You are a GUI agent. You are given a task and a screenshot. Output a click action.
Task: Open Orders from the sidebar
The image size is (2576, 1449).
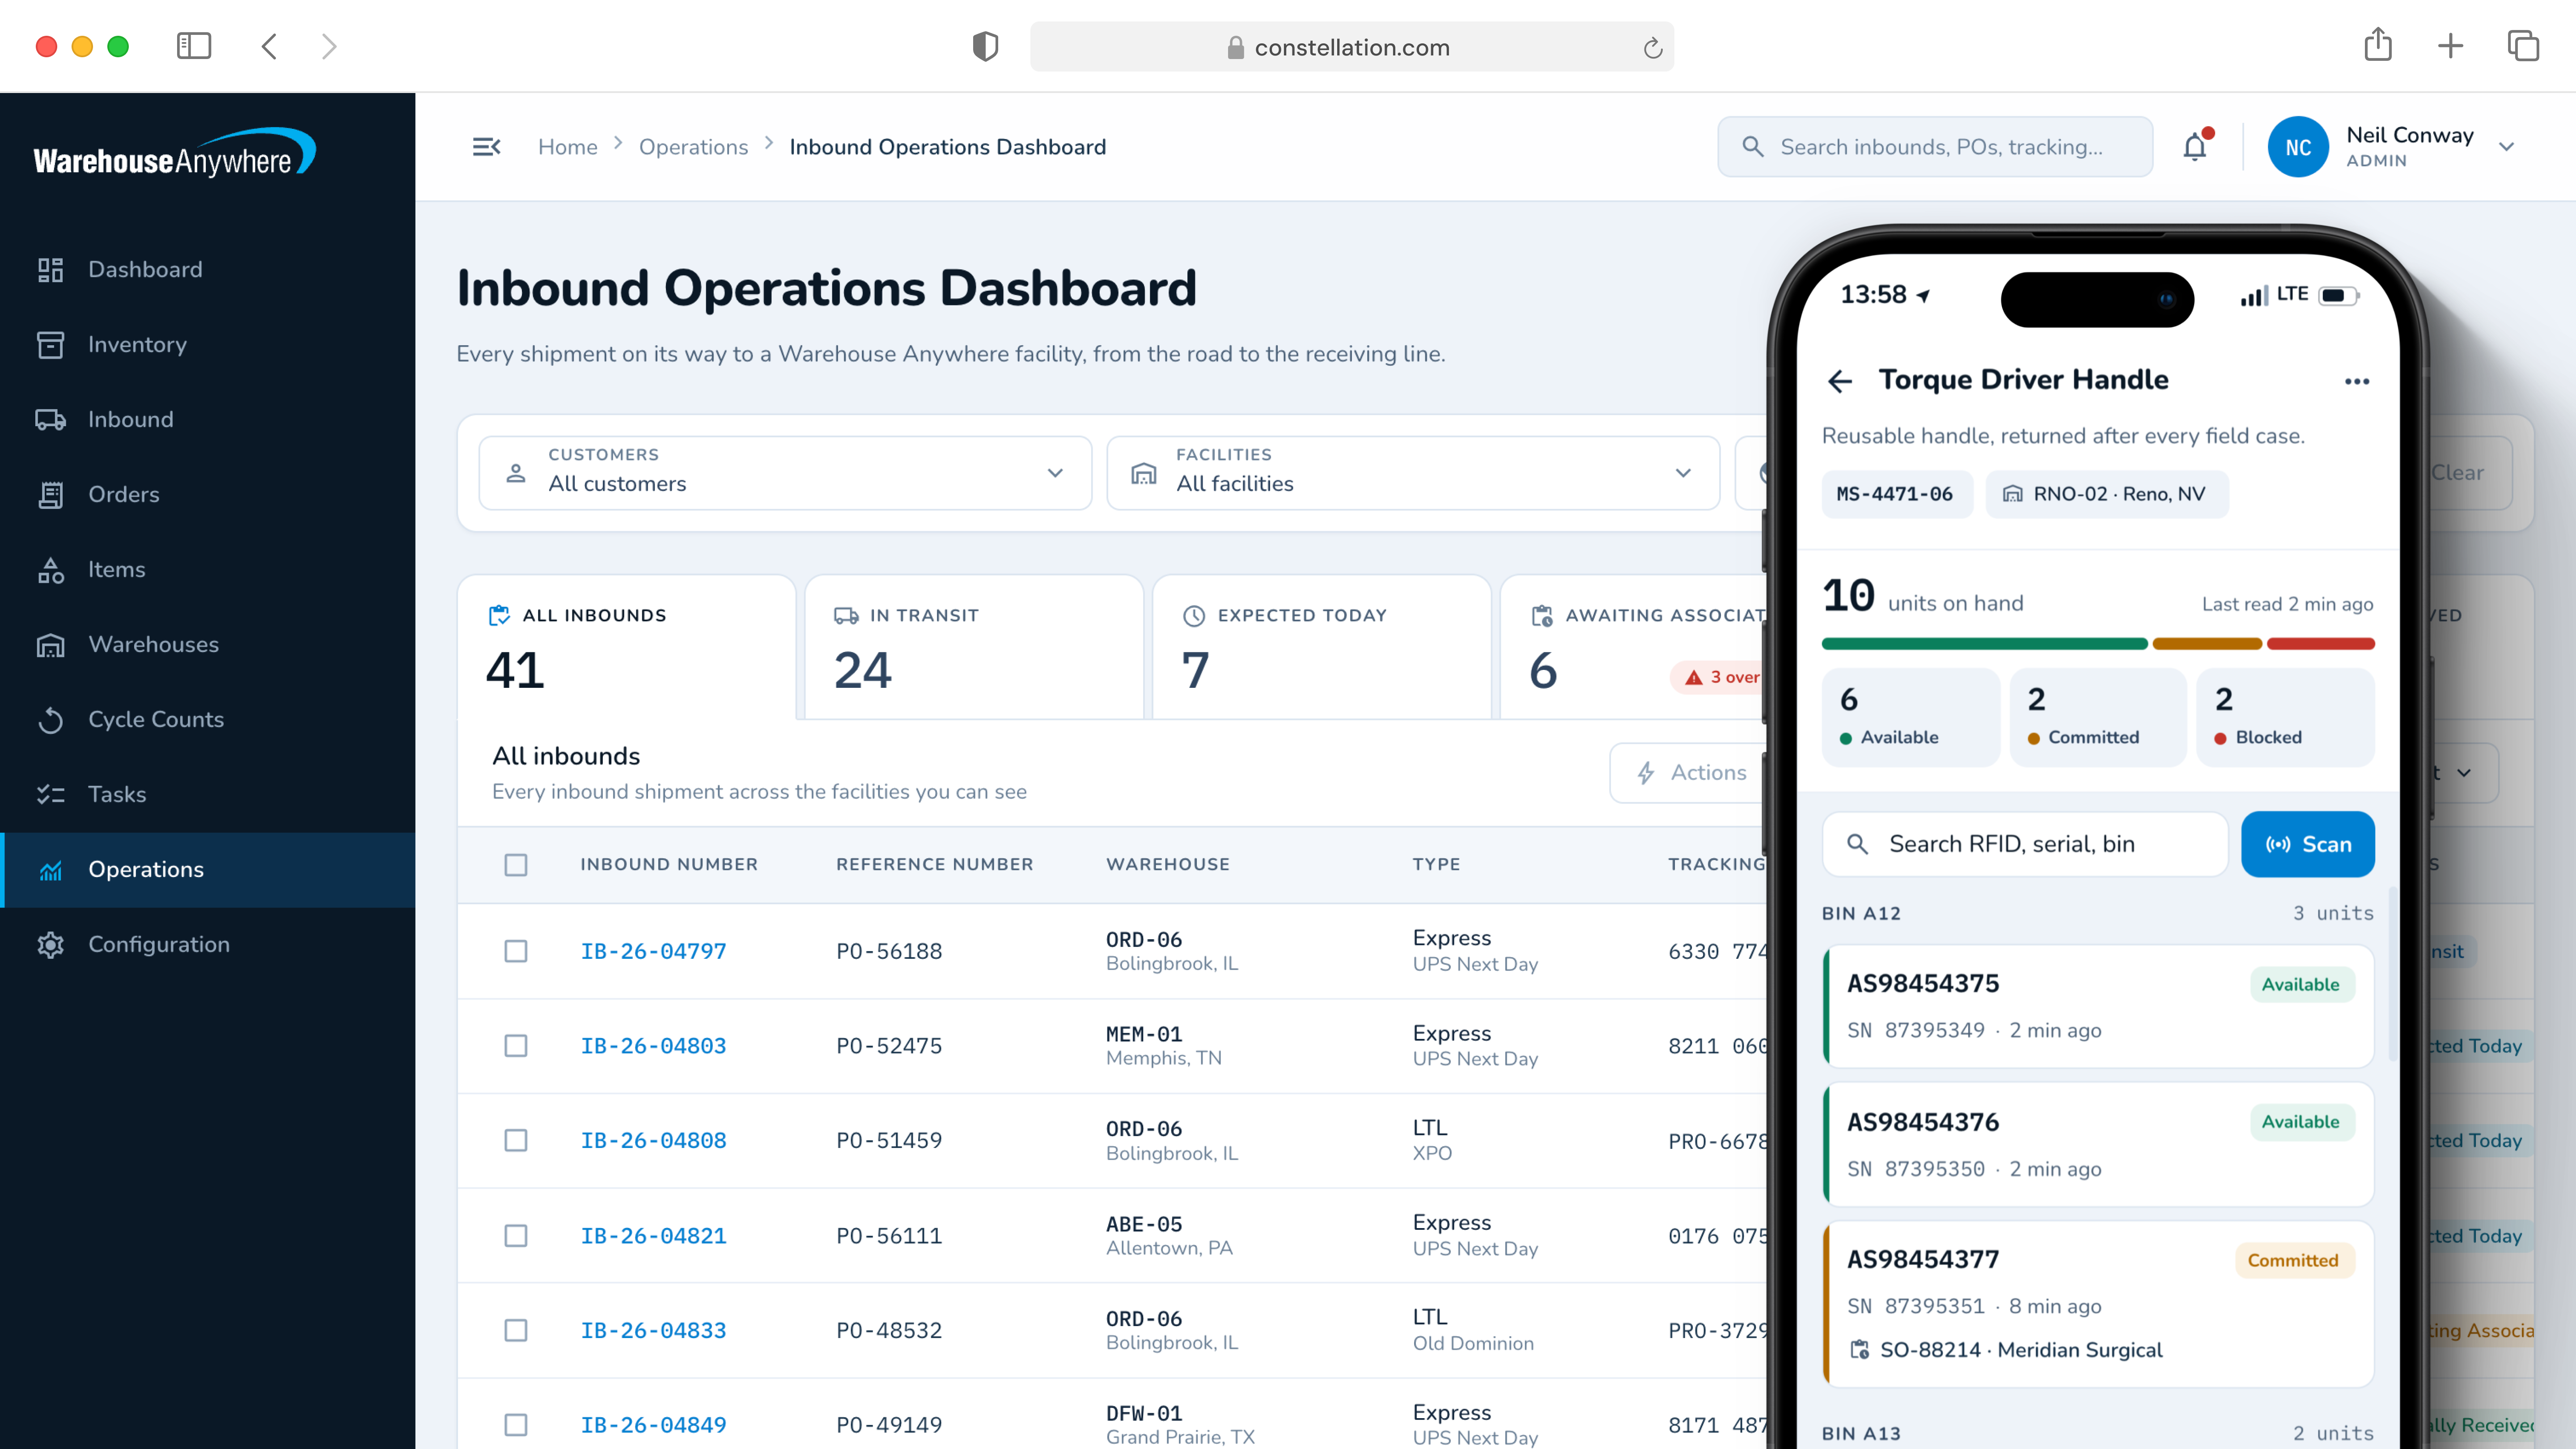[207, 494]
